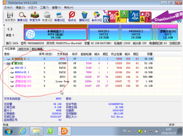
Task: Click the 512 Bytes sector size value
Action: click(x=117, y=117)
